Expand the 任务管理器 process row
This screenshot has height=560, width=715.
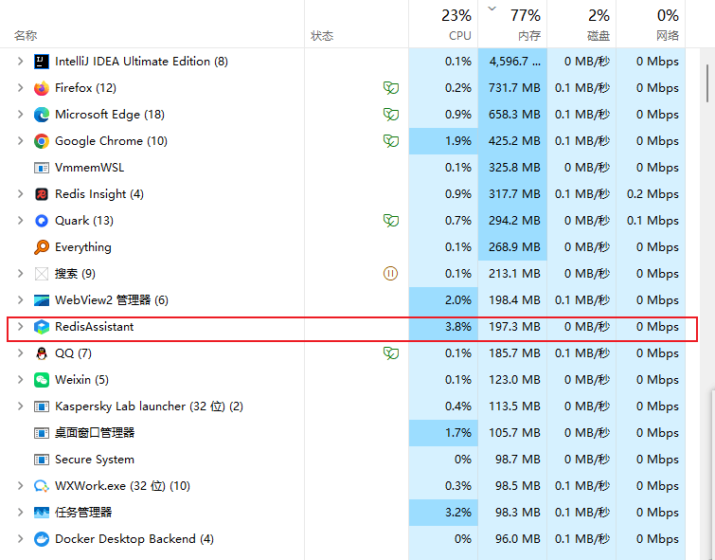tap(20, 513)
